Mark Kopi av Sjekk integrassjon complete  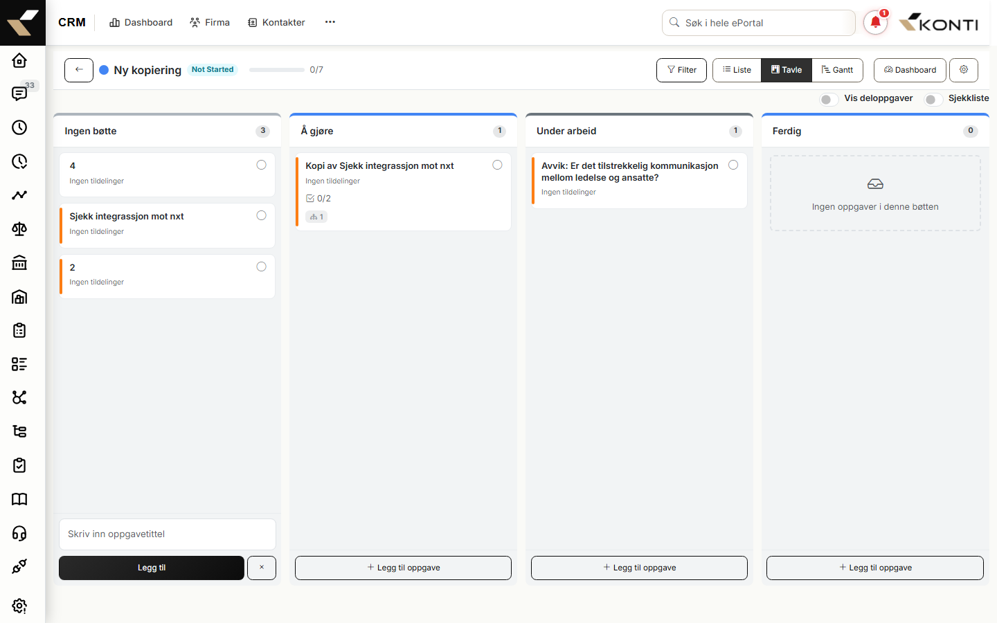(x=497, y=165)
